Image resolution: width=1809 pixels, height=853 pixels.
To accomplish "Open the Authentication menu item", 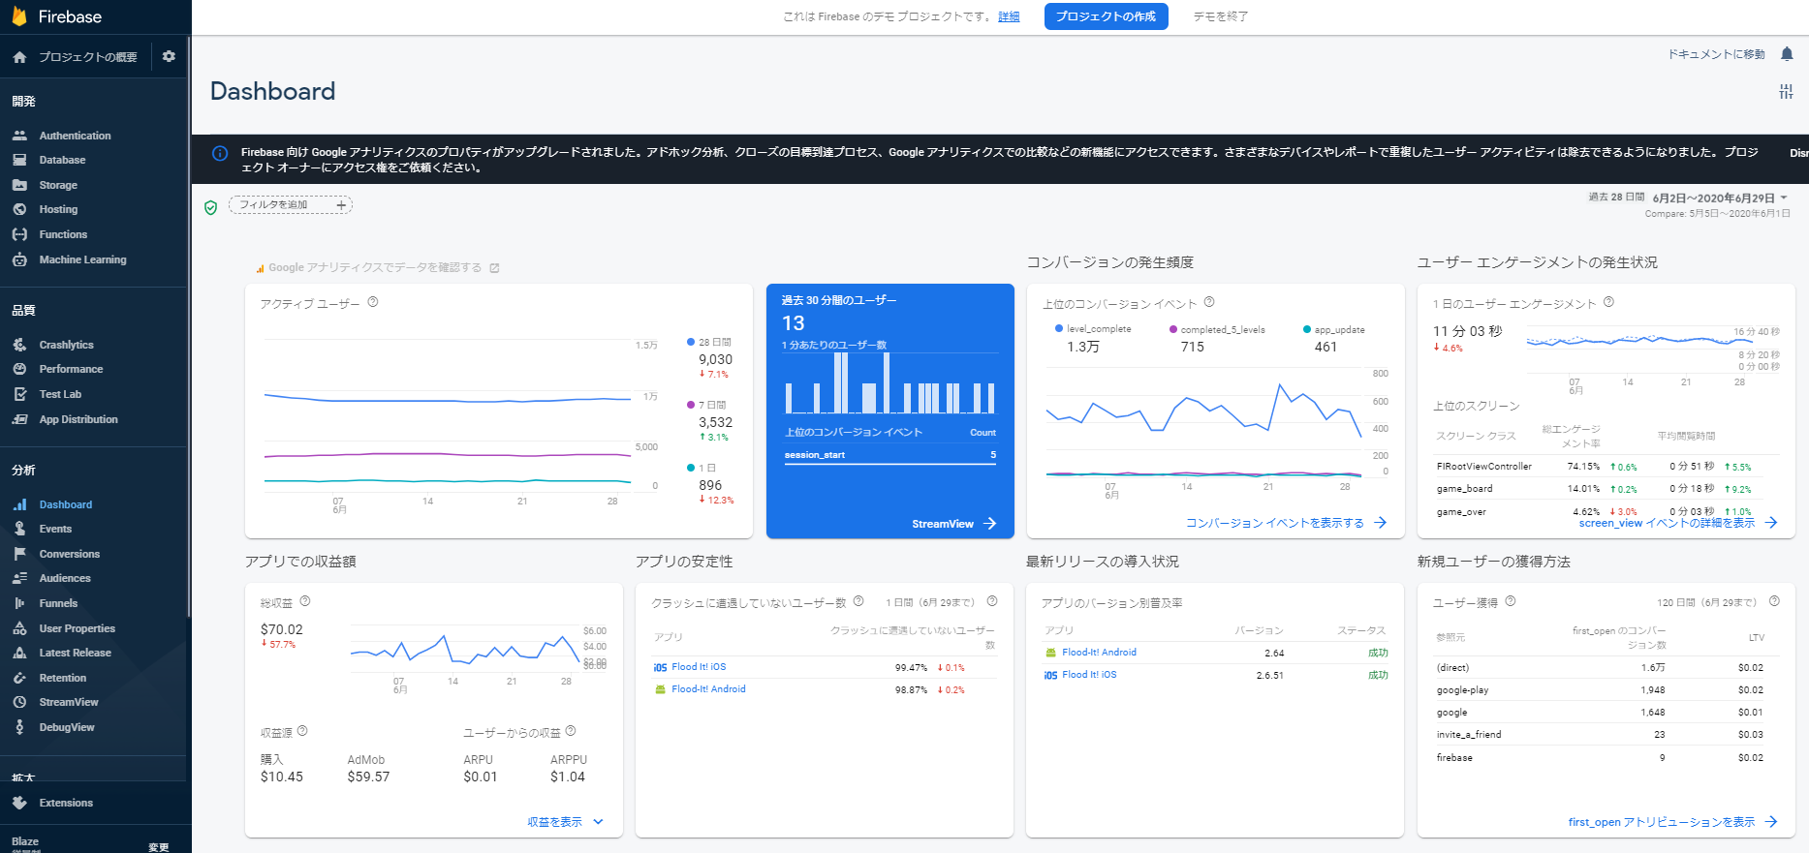I will point(75,136).
